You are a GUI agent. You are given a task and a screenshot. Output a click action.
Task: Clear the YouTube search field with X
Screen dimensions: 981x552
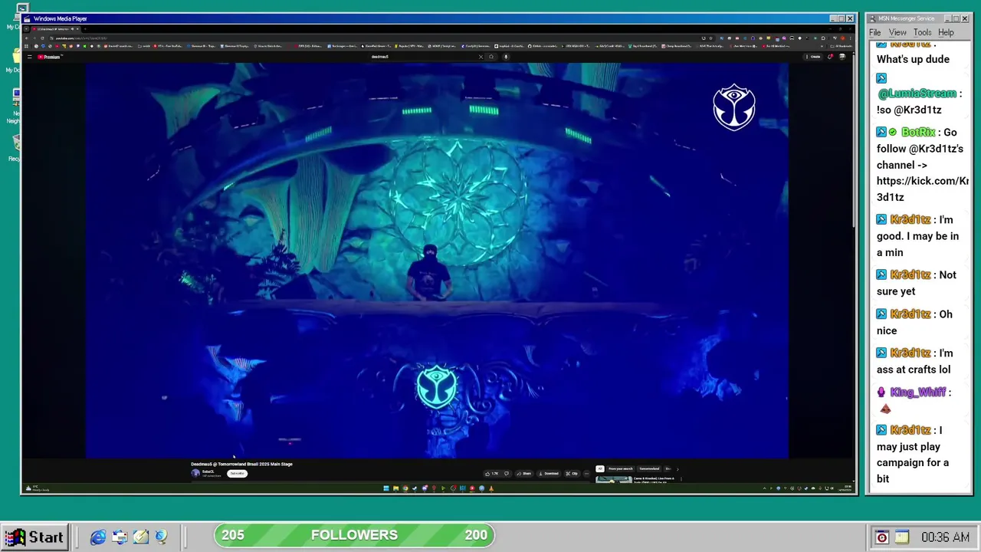[481, 57]
